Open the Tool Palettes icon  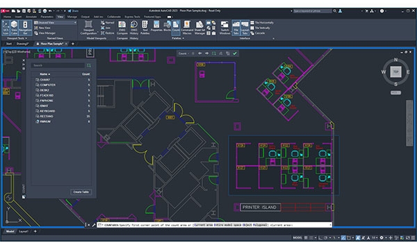[x=145, y=28]
